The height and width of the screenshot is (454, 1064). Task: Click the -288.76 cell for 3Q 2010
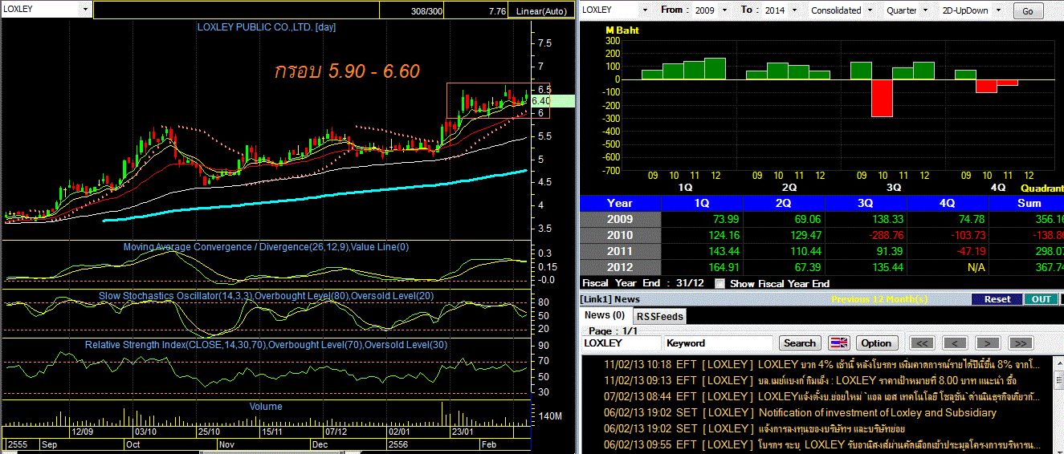(866, 235)
